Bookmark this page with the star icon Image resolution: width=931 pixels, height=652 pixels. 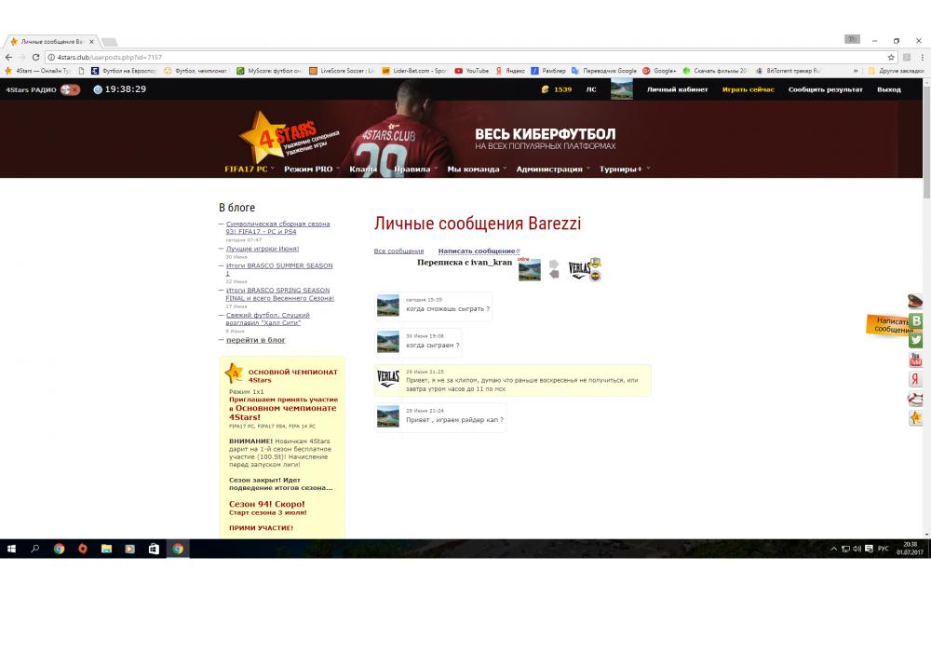tap(891, 57)
